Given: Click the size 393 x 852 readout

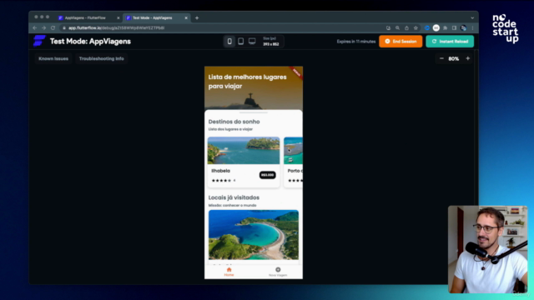Looking at the screenshot, I should (x=271, y=44).
